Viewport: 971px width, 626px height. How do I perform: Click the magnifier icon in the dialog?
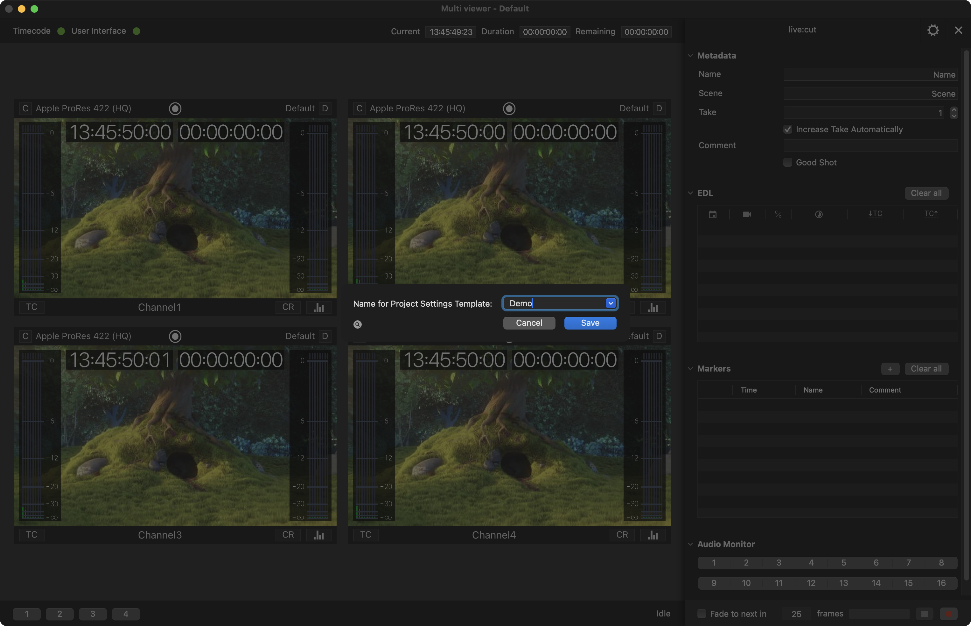(357, 324)
